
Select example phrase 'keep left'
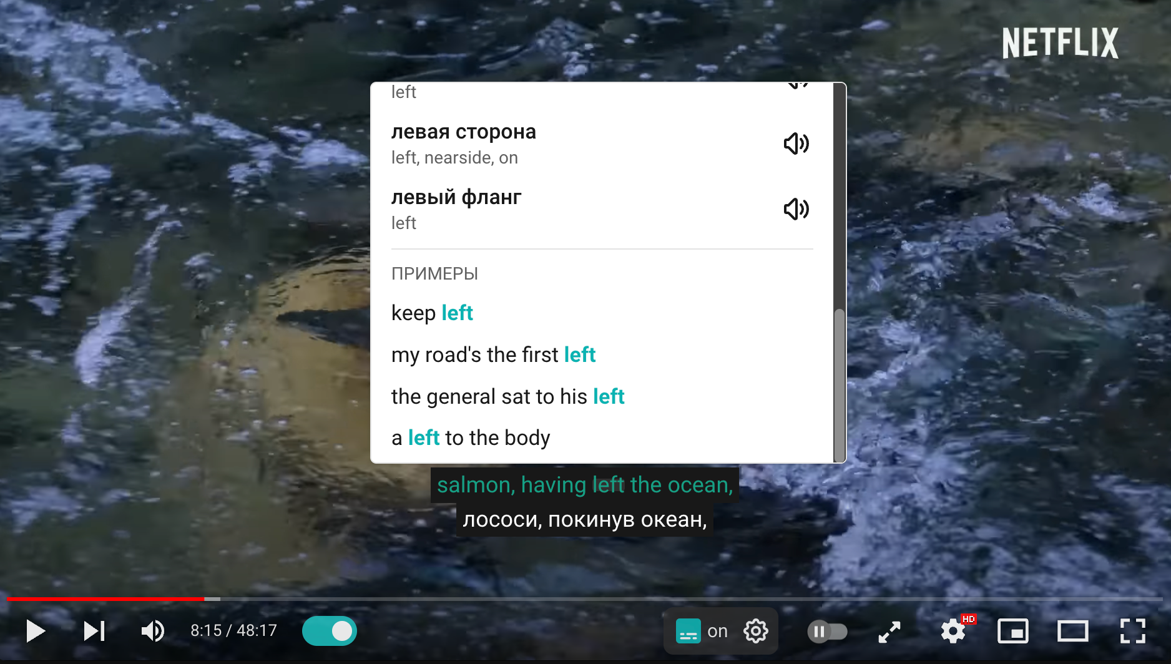tap(432, 313)
